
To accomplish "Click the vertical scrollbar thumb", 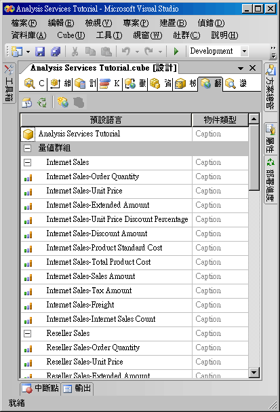I will point(254,157).
